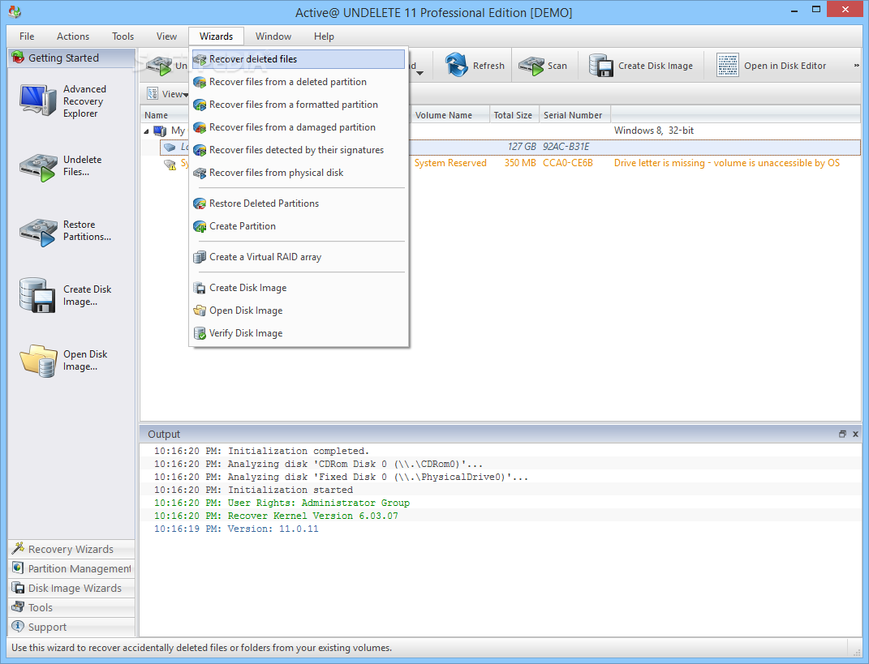Switch to Support sidebar panel

71,627
